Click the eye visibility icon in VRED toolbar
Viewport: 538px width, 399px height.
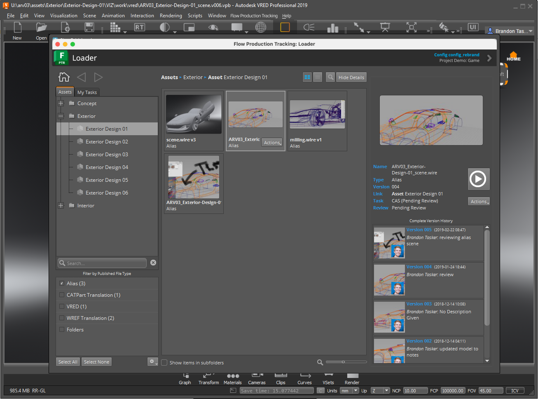click(213, 28)
